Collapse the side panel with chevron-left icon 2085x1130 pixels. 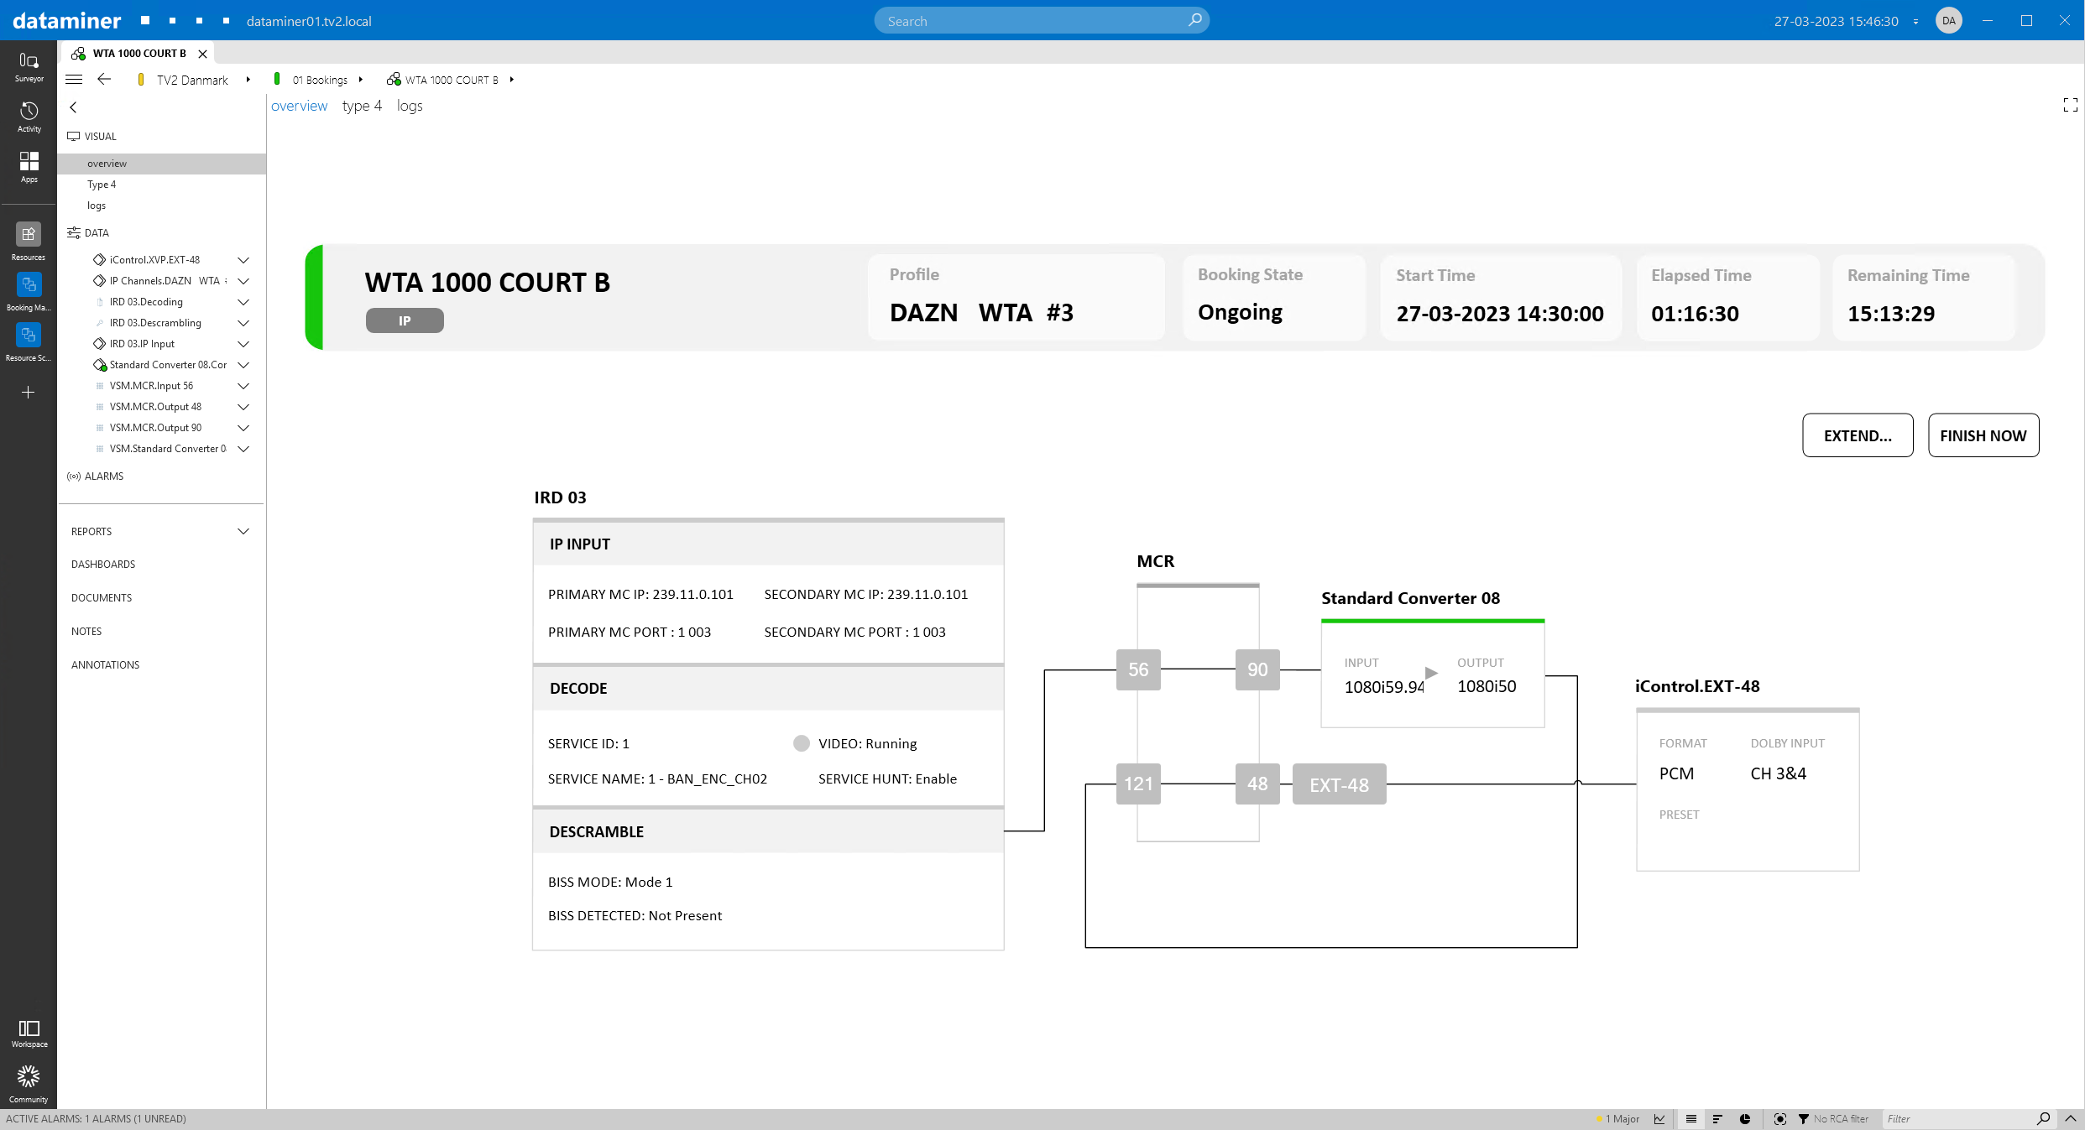tap(73, 107)
